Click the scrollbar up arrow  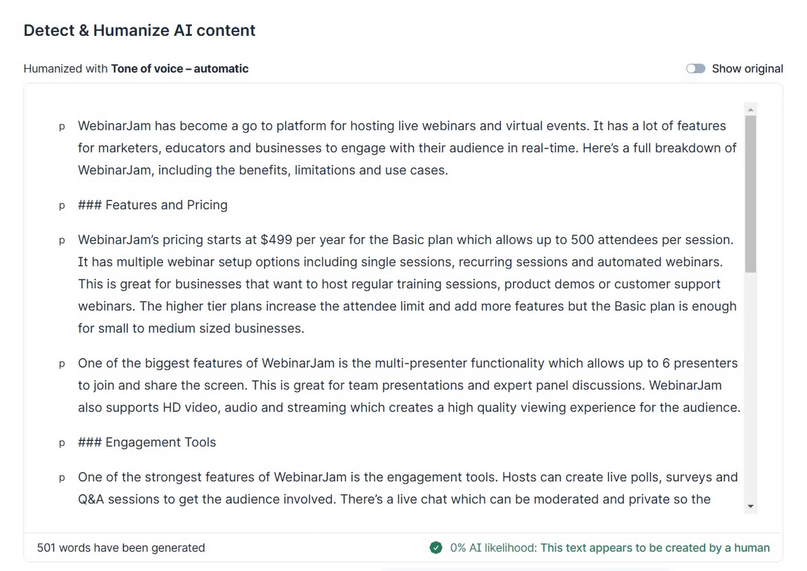point(750,110)
